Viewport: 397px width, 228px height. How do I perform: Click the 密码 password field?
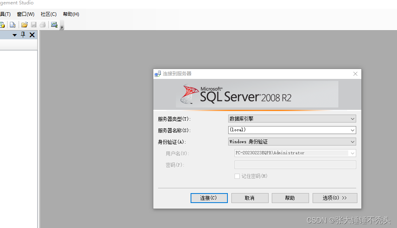click(295, 165)
